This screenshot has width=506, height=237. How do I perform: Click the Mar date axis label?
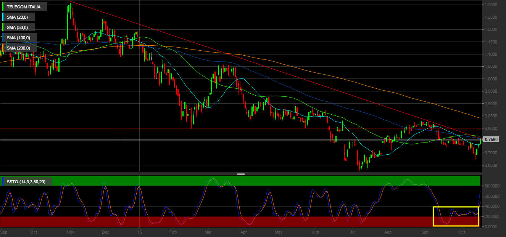208,232
